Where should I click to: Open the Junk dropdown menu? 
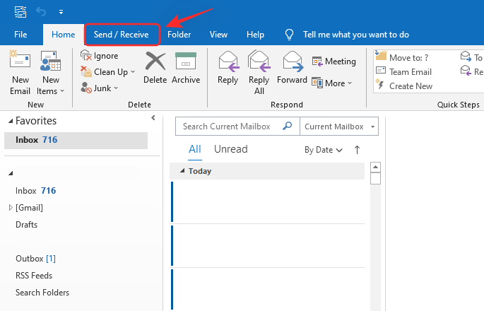click(x=100, y=88)
